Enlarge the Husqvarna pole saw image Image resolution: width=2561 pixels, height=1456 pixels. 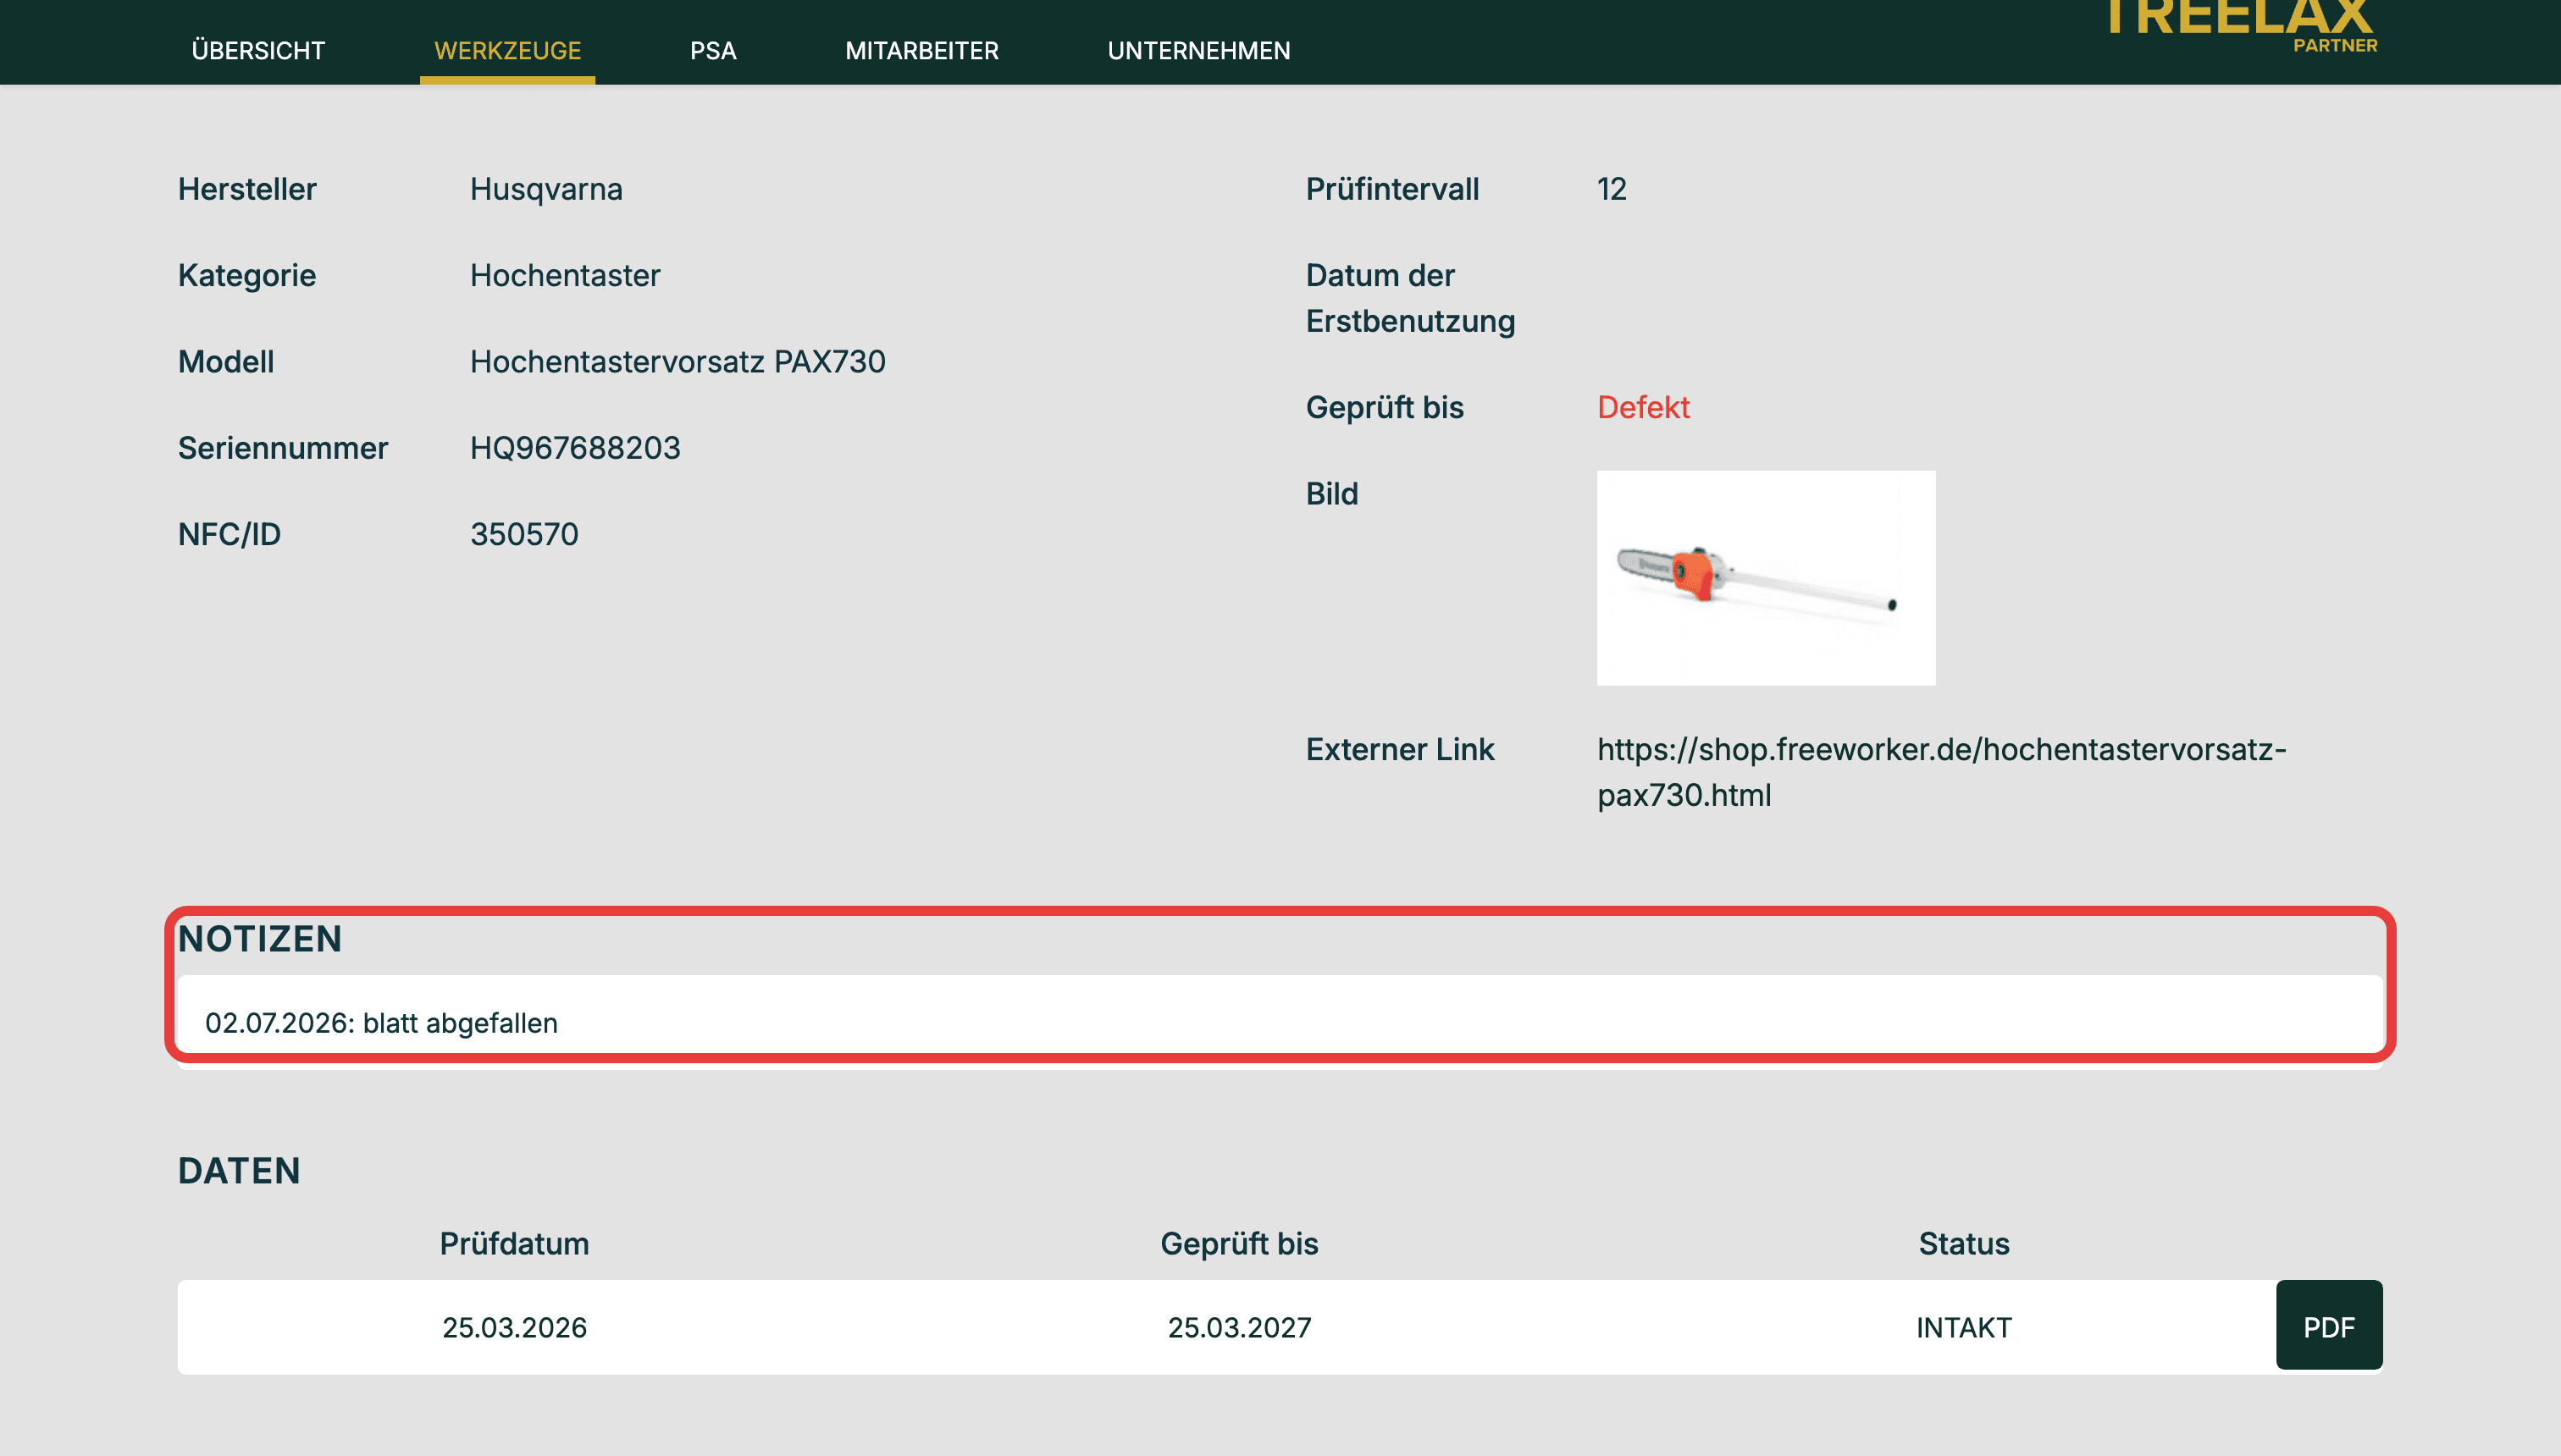click(1766, 578)
